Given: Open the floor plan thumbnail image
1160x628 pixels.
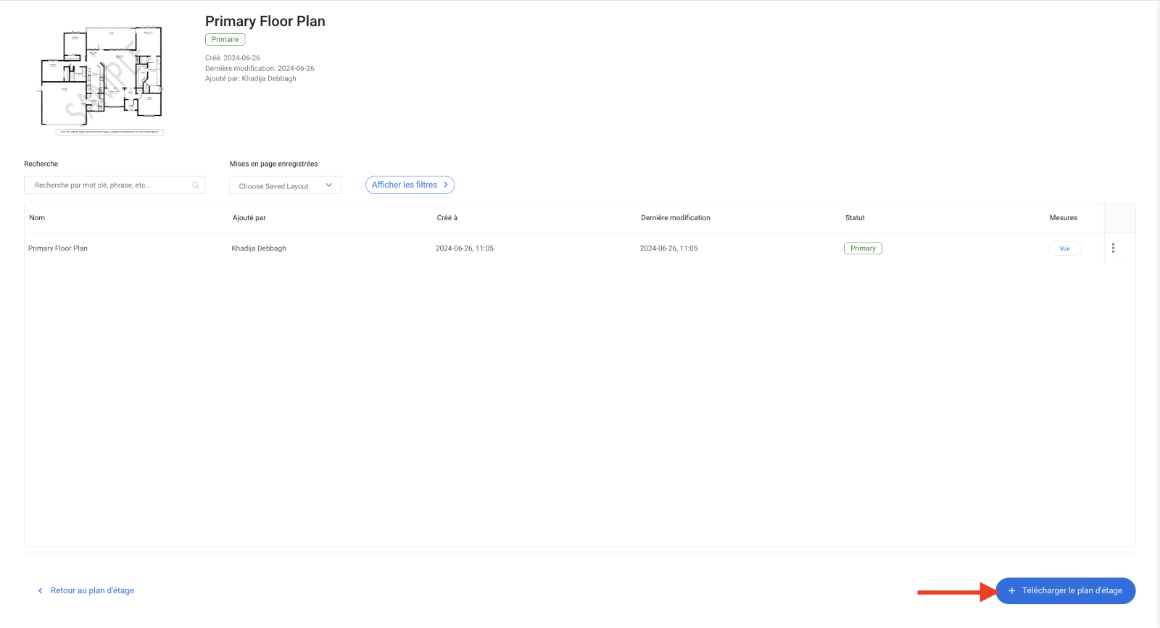Looking at the screenshot, I should 101,80.
